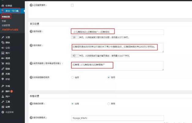Viewport: 192px width, 123px height.
Task: Focus the 首页描述 textarea
Action: coord(117,48)
